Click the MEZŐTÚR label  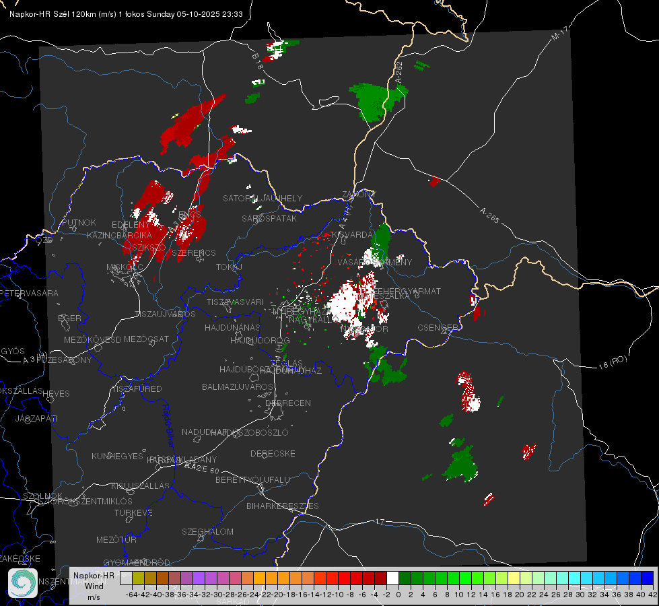[x=116, y=539]
